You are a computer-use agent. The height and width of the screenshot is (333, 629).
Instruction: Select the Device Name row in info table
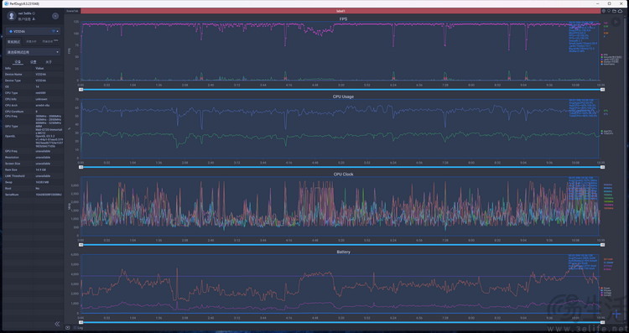(x=34, y=75)
